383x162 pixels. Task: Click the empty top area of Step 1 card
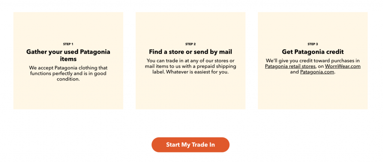[68, 27]
